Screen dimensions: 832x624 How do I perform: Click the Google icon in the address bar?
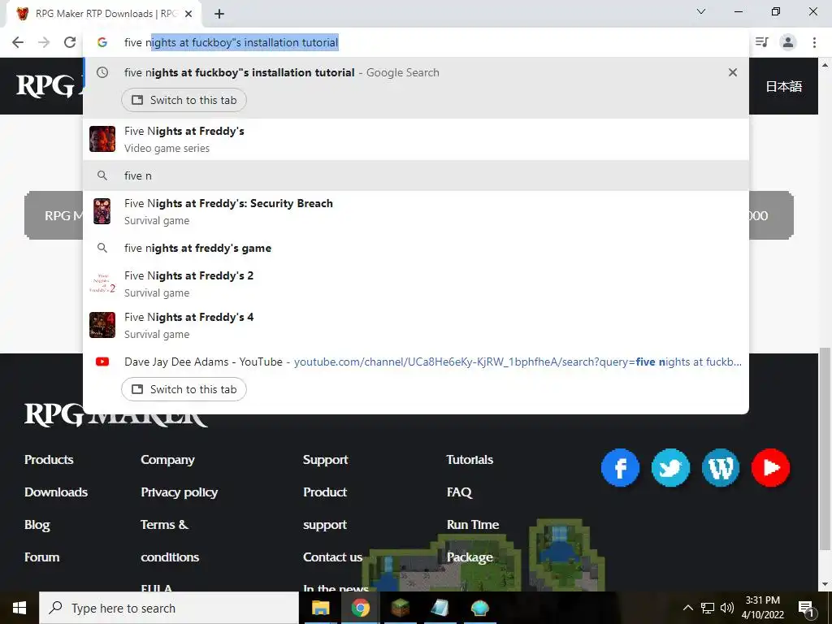102,42
